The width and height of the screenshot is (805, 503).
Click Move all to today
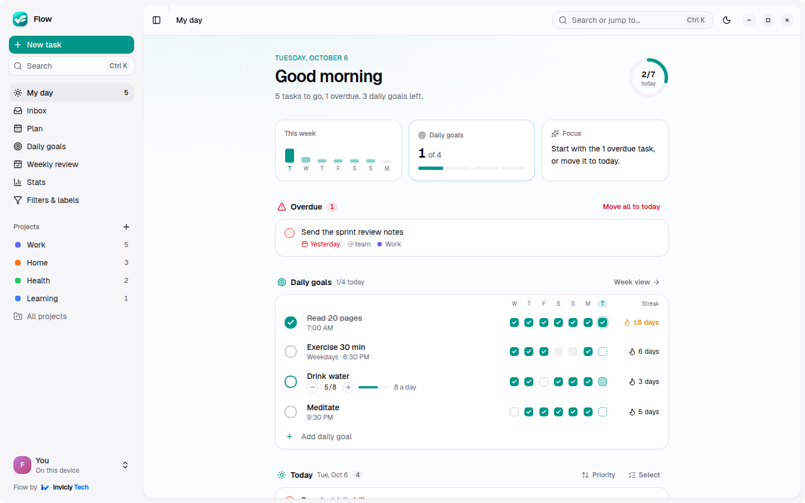[x=631, y=207]
